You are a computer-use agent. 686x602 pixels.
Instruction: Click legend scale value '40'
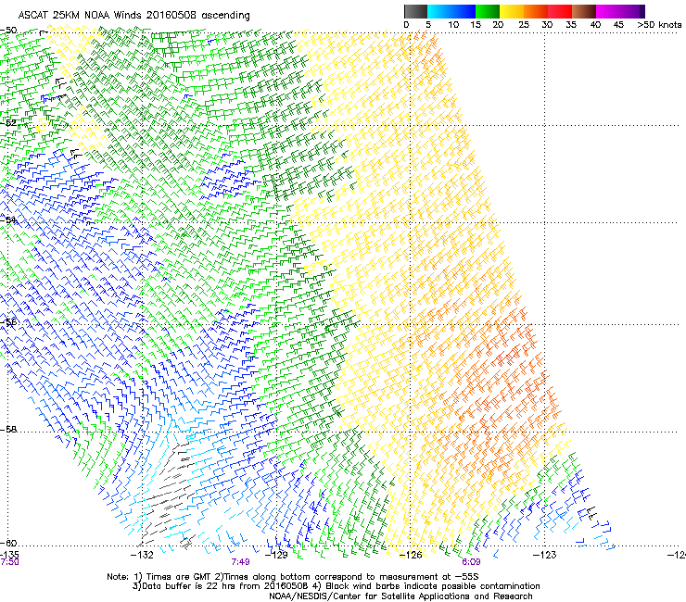[595, 25]
